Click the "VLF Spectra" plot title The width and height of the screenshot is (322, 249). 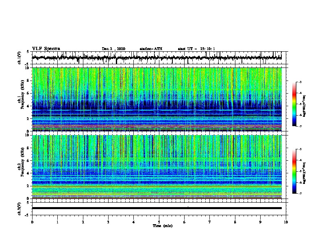(x=46, y=49)
